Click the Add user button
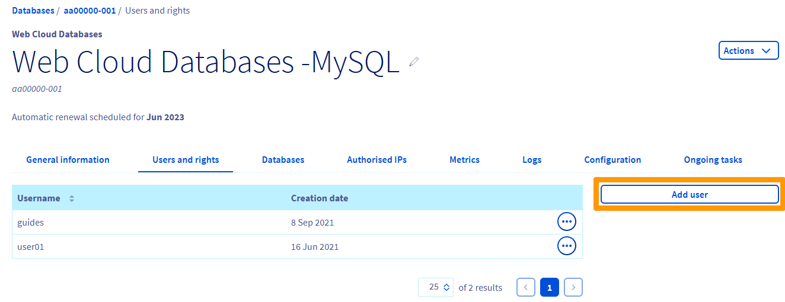The width and height of the screenshot is (785, 302). point(689,194)
